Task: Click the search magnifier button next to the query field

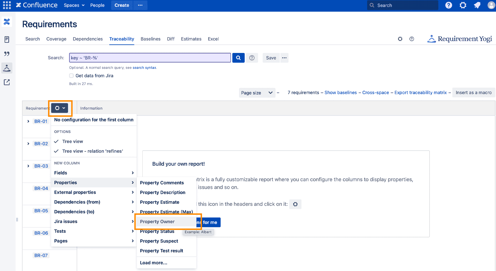Action: pos(238,58)
